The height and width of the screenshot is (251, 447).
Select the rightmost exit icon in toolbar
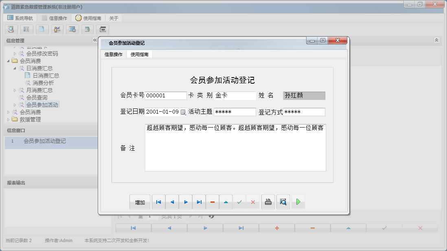103,29
